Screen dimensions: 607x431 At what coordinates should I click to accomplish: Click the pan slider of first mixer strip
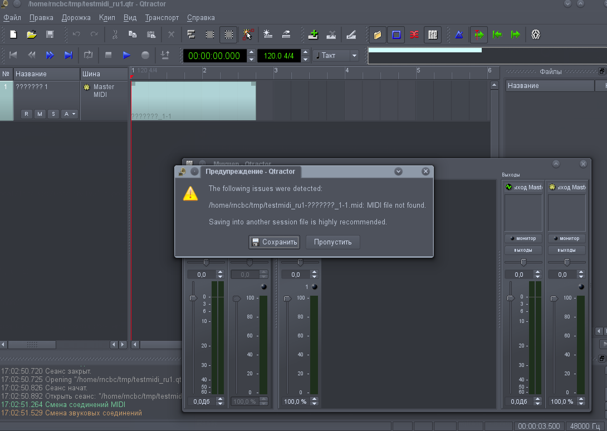tap(206, 262)
